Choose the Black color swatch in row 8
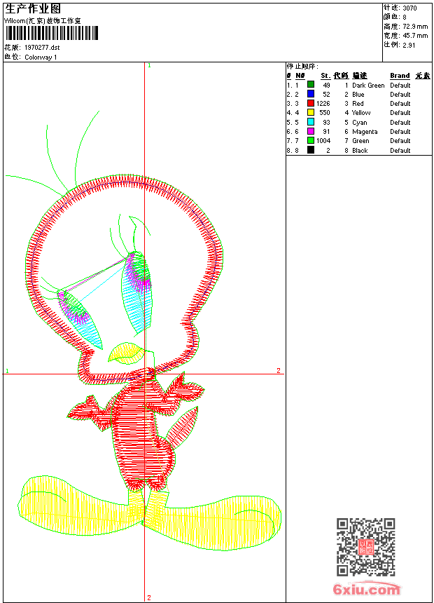This screenshot has width=434, height=603. pyautogui.click(x=311, y=150)
